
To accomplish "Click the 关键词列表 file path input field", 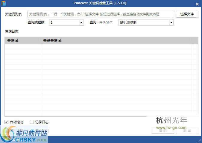I will tap(101, 14).
